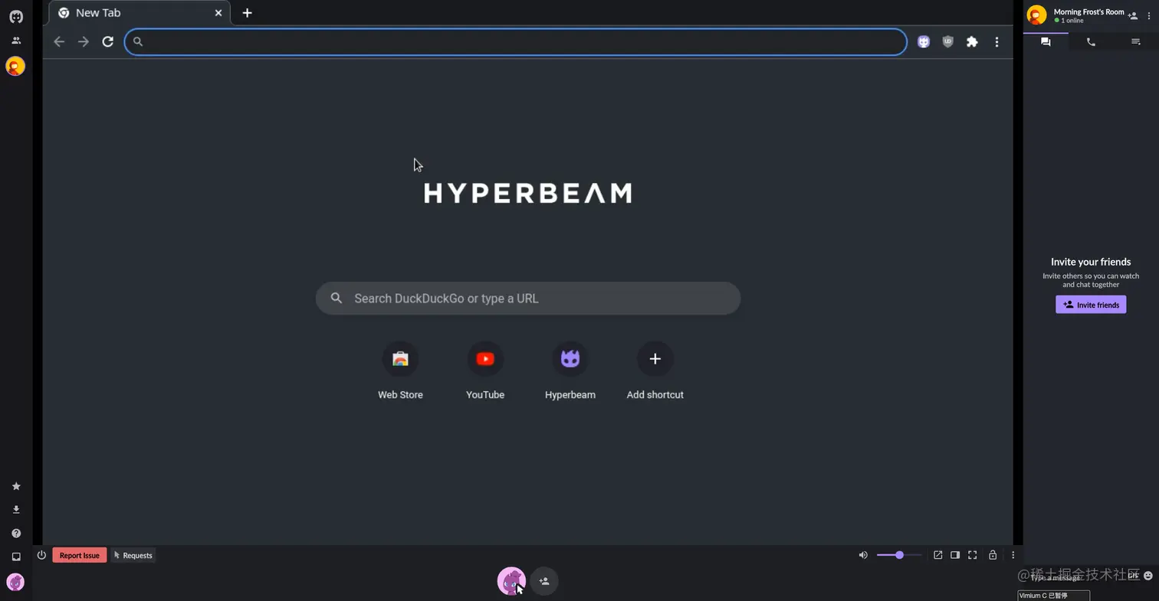The height and width of the screenshot is (601, 1159).
Task: Click the pop-out open in new window icon
Action: point(937,555)
